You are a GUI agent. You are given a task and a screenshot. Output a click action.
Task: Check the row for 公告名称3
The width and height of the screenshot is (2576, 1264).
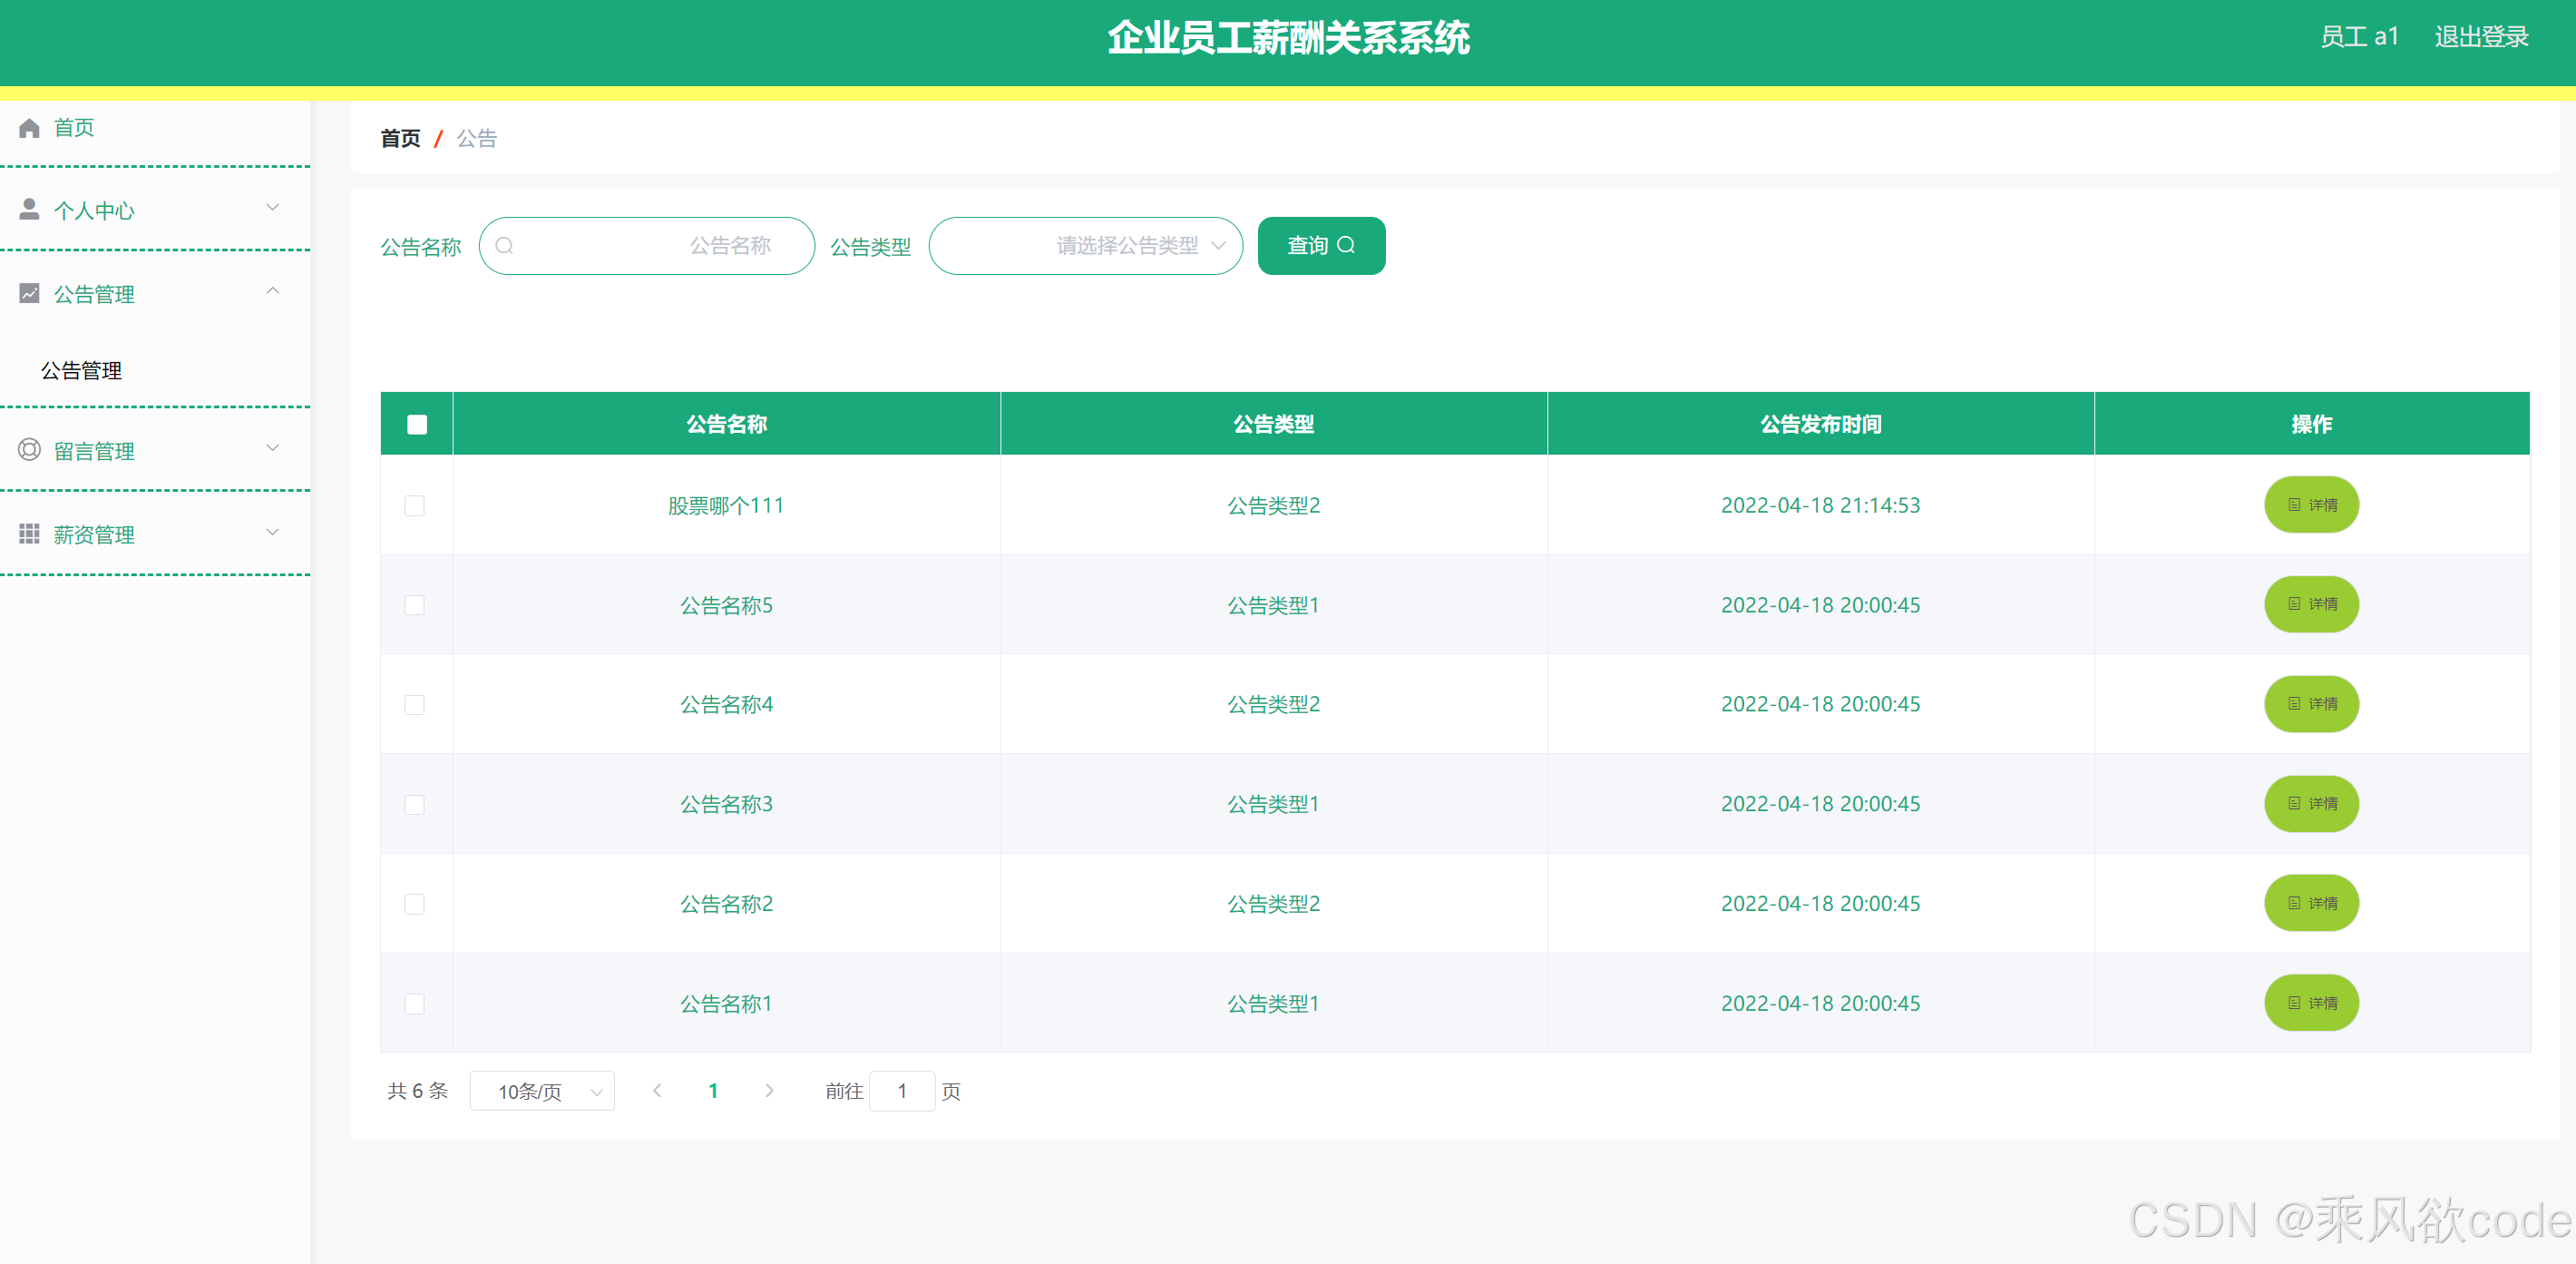(414, 805)
